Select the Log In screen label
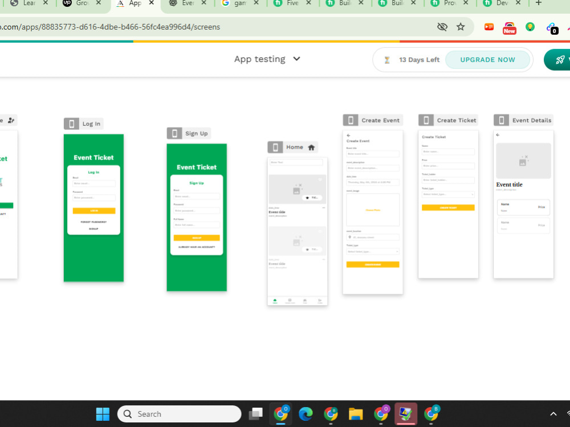This screenshot has width=570, height=427. (x=91, y=124)
